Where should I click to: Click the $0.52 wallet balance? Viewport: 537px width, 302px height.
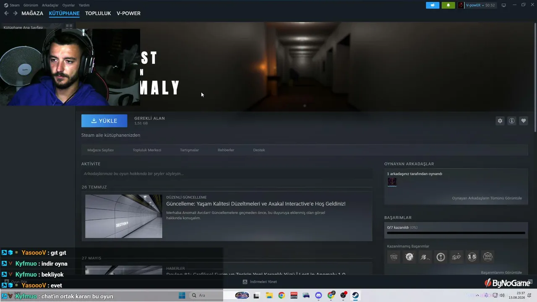[490, 5]
